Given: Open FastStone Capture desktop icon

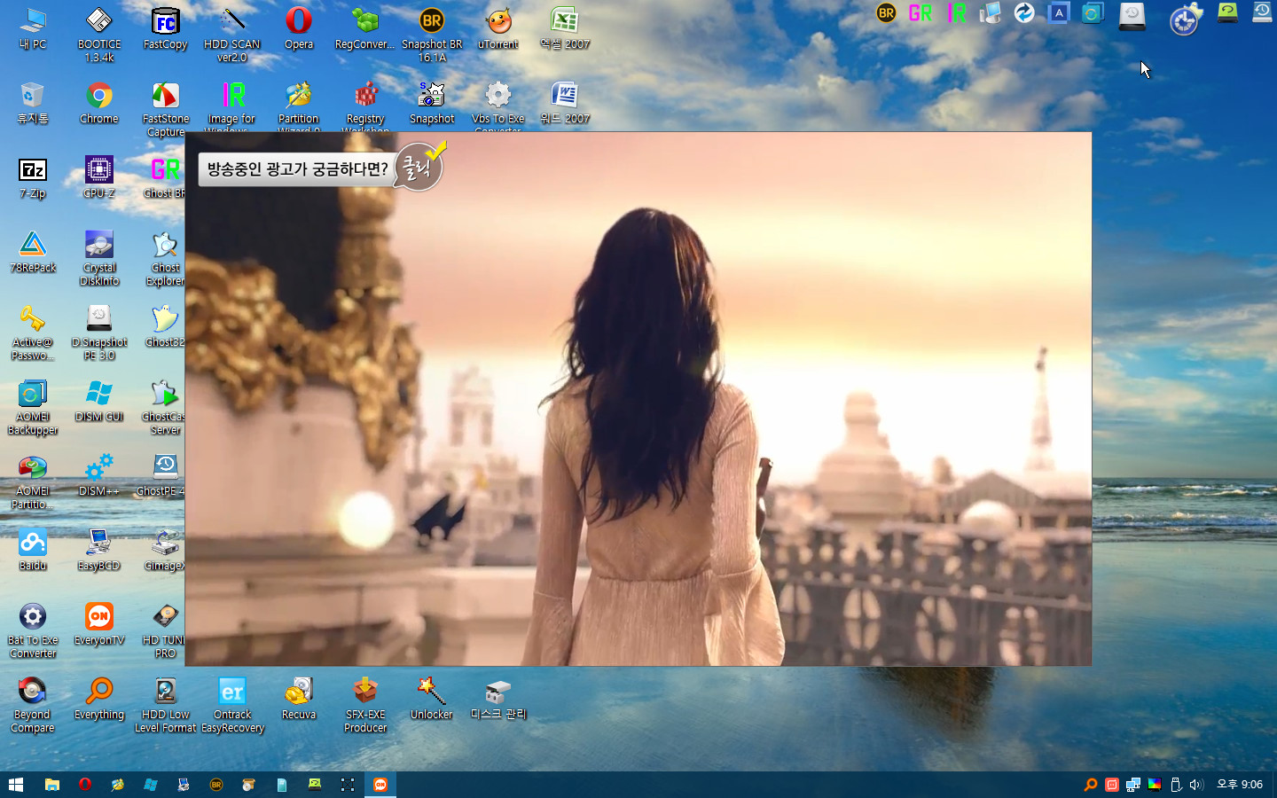Looking at the screenshot, I should click(166, 108).
